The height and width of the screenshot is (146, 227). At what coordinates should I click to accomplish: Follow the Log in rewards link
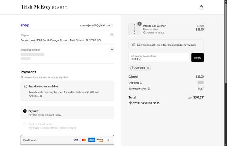159,45
